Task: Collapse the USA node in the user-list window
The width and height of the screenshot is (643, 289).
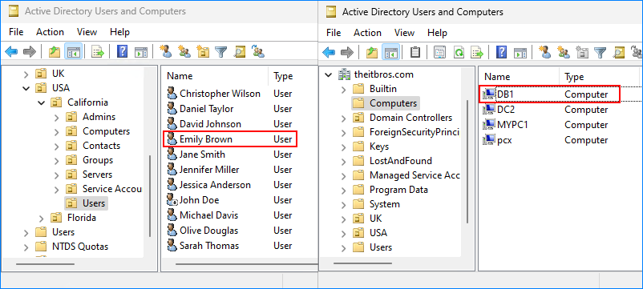Action: pos(26,88)
